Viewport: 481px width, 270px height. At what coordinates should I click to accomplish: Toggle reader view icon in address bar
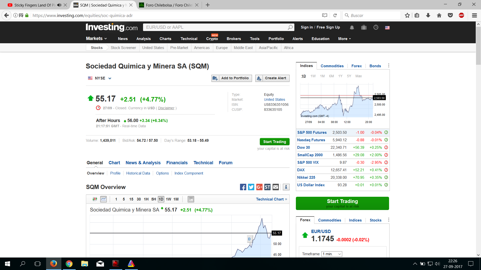click(325, 15)
